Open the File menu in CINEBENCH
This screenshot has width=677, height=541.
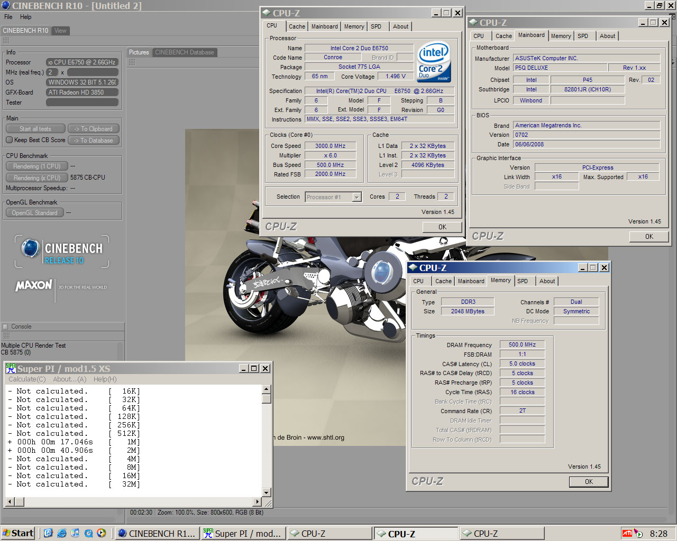[8, 17]
